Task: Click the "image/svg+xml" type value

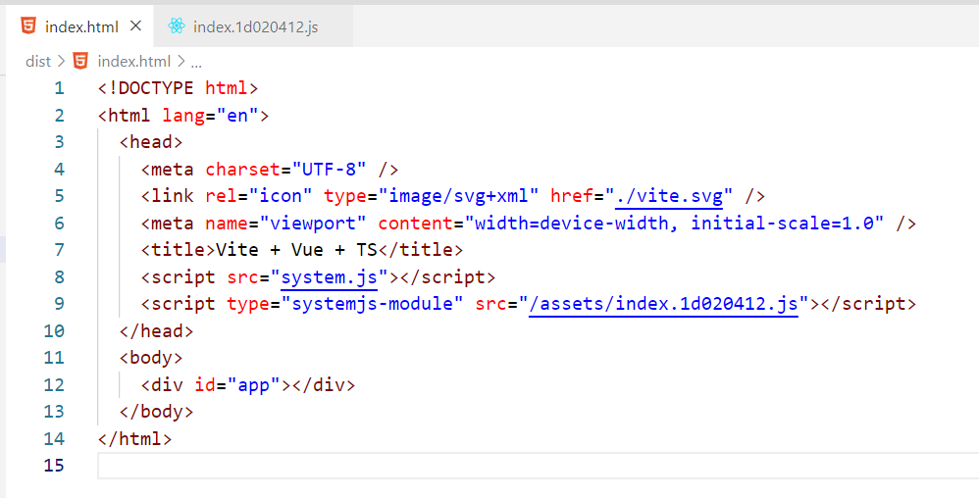Action: tap(458, 196)
